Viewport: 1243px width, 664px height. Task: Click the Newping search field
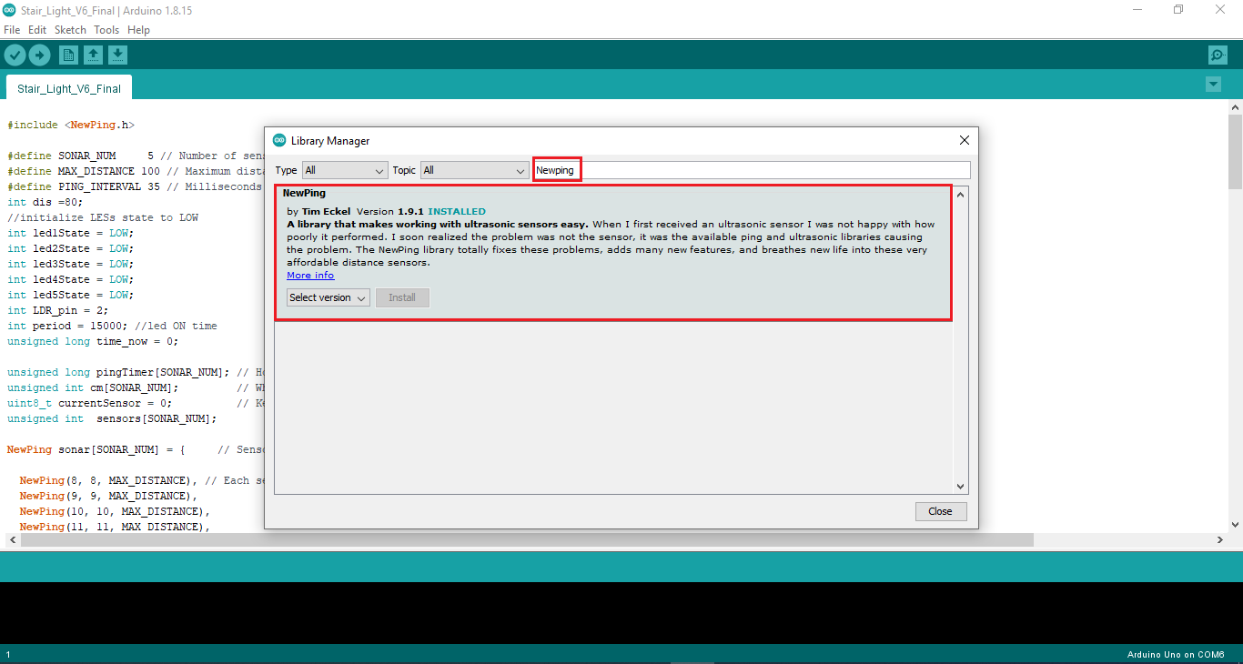tap(752, 170)
